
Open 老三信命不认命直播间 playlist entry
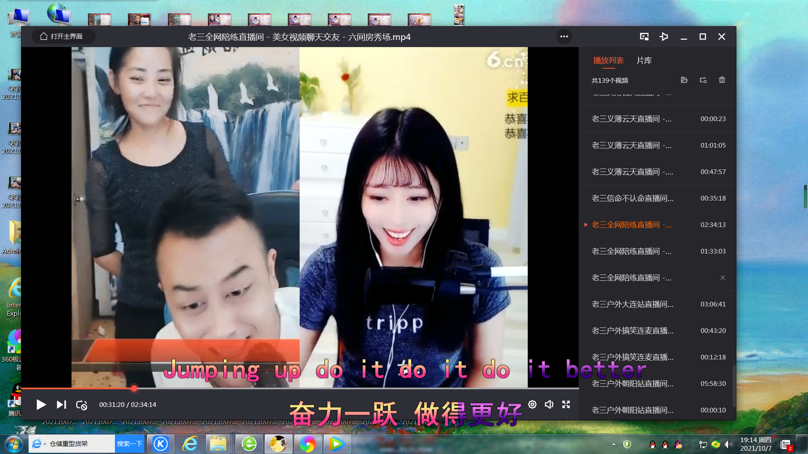tap(657, 198)
